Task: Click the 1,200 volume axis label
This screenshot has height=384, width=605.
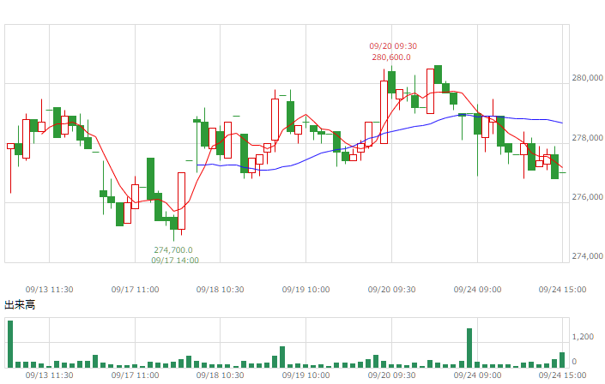Action: coord(583,337)
